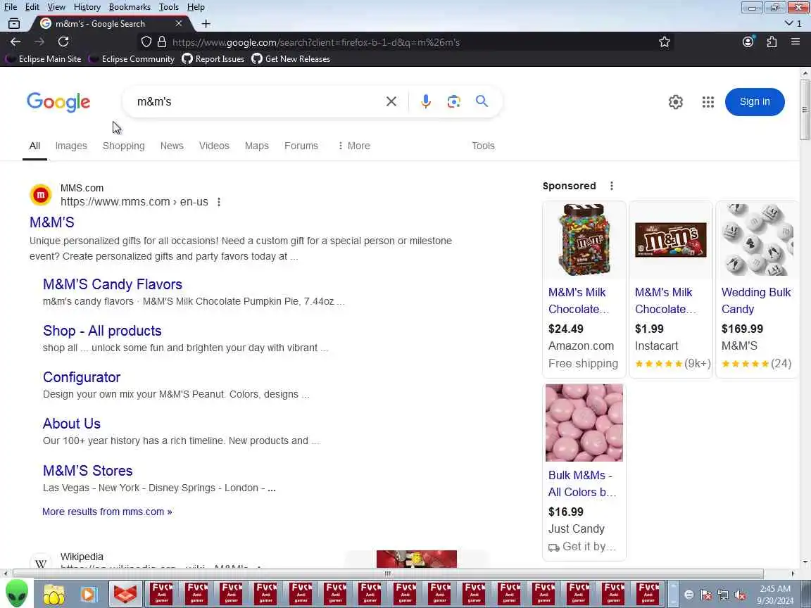Open file explorer in taskbar
The width and height of the screenshot is (811, 608).
click(54, 595)
